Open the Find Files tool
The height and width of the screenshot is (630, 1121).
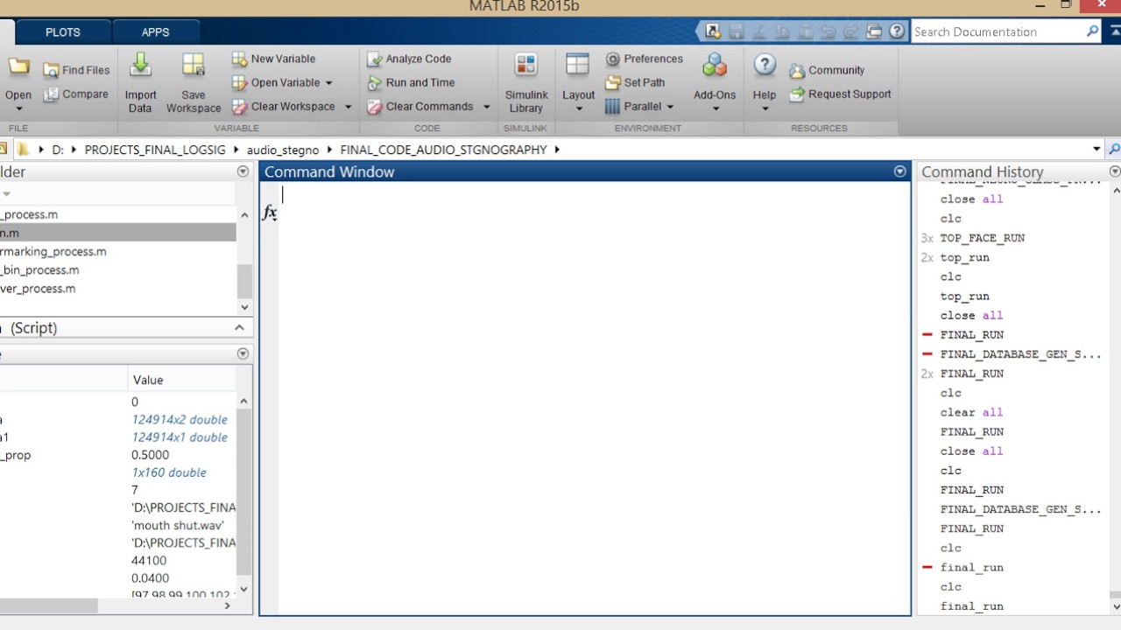(x=77, y=70)
